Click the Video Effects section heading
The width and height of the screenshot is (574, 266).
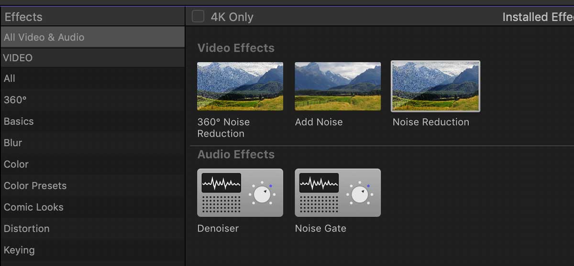point(236,48)
